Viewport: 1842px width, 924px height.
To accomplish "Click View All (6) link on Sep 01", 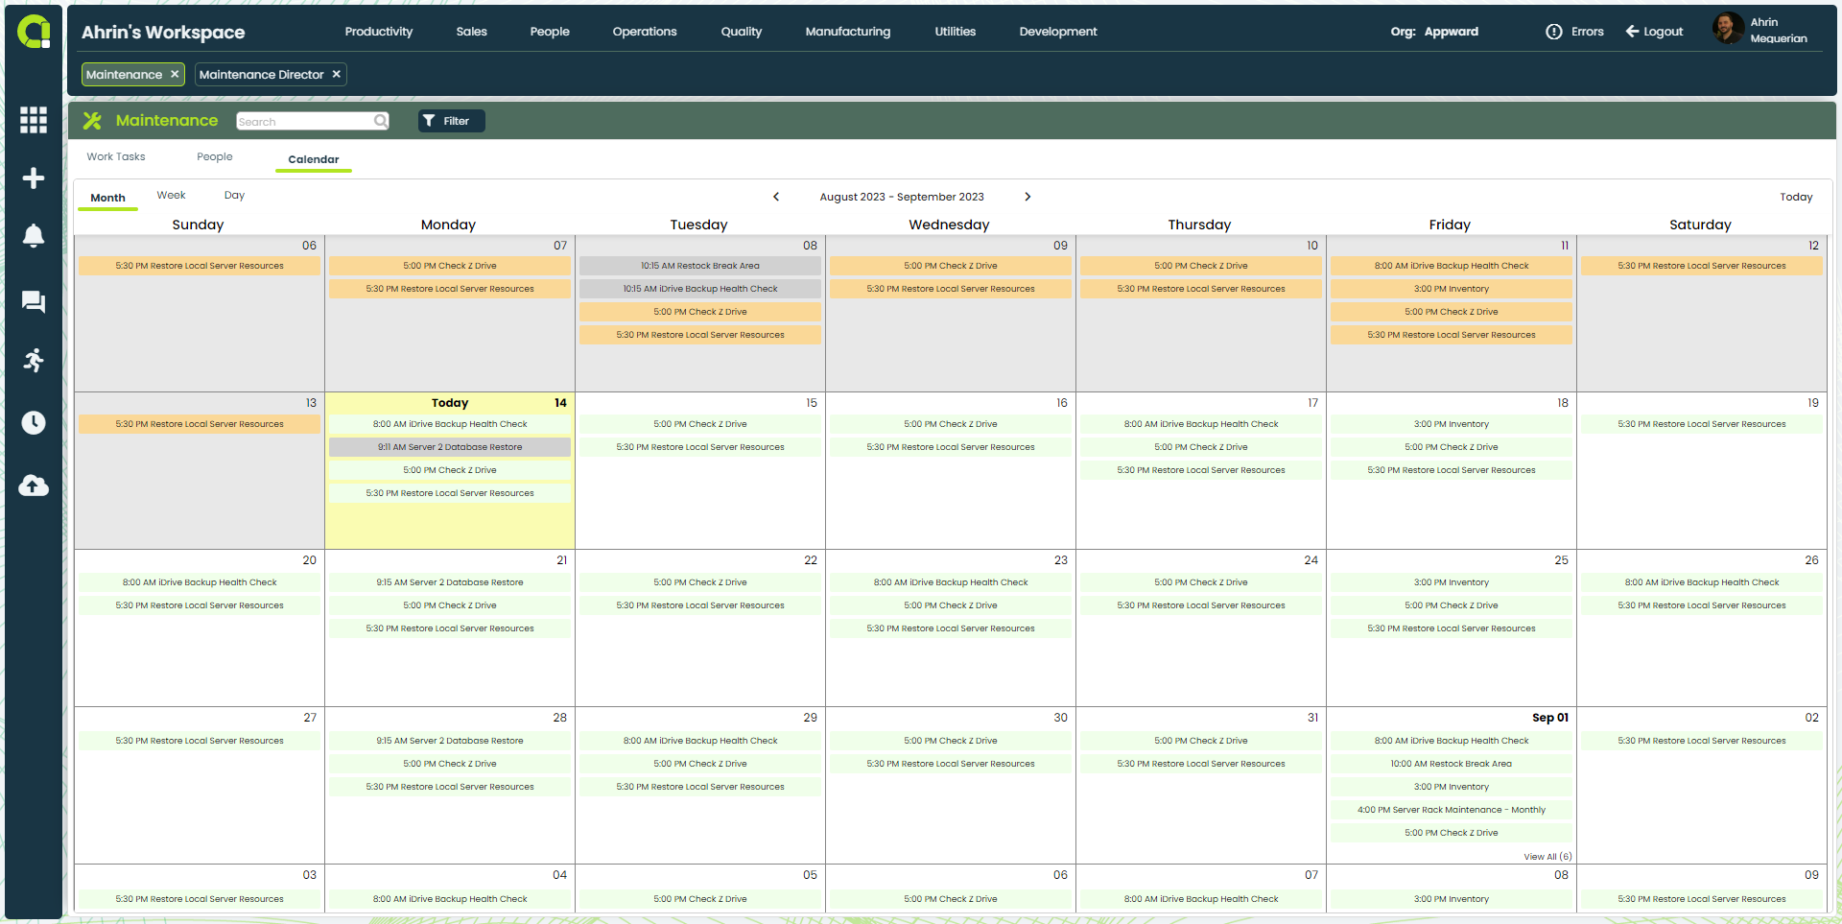I will pos(1547,857).
